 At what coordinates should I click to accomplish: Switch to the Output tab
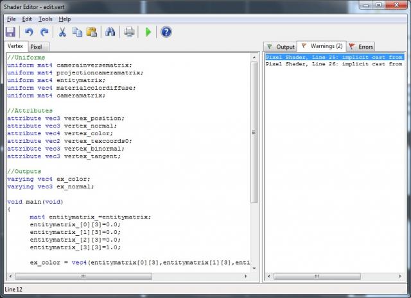point(281,47)
